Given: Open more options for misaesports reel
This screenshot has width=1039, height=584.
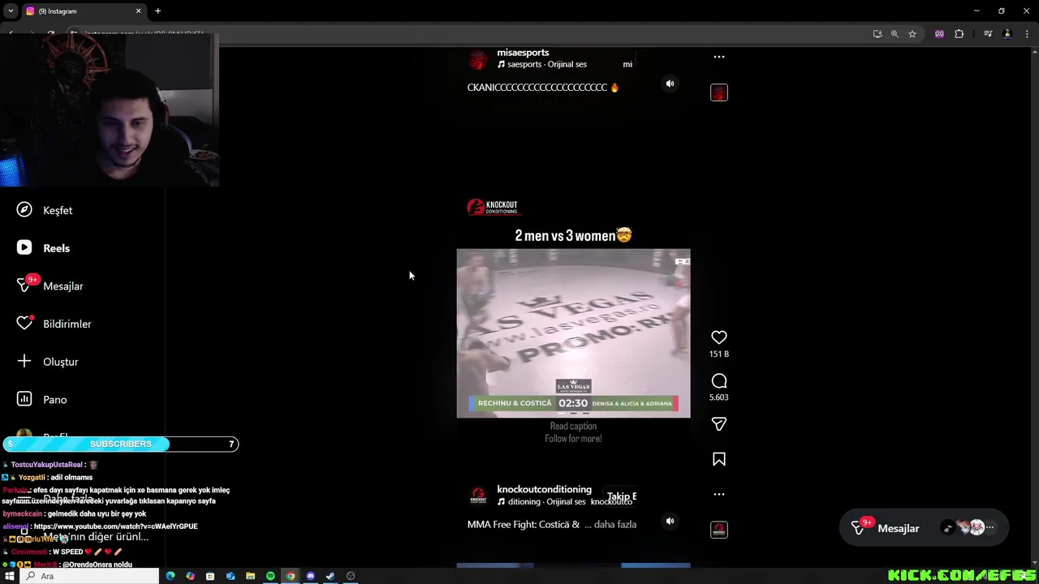Looking at the screenshot, I should tap(718, 57).
